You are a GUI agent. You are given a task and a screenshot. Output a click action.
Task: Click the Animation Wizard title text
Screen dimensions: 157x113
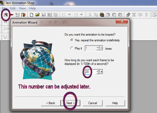[x=25, y=22]
